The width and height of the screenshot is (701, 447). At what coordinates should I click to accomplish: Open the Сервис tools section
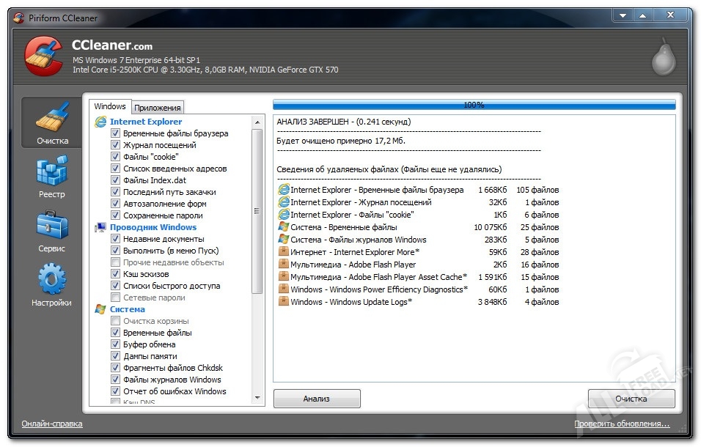tap(52, 228)
